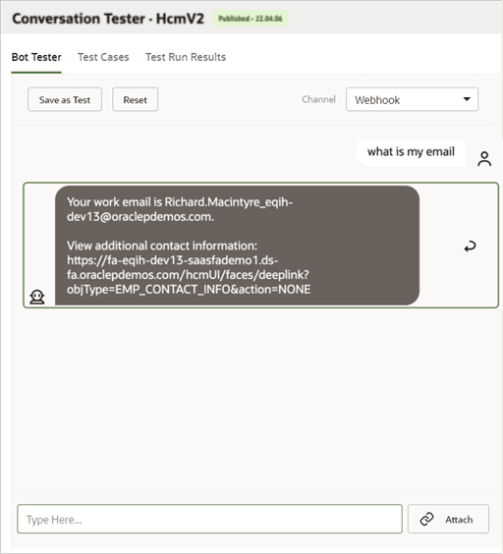Click the Conversation Tester HcmV2 title
The image size is (503, 554).
108,19
